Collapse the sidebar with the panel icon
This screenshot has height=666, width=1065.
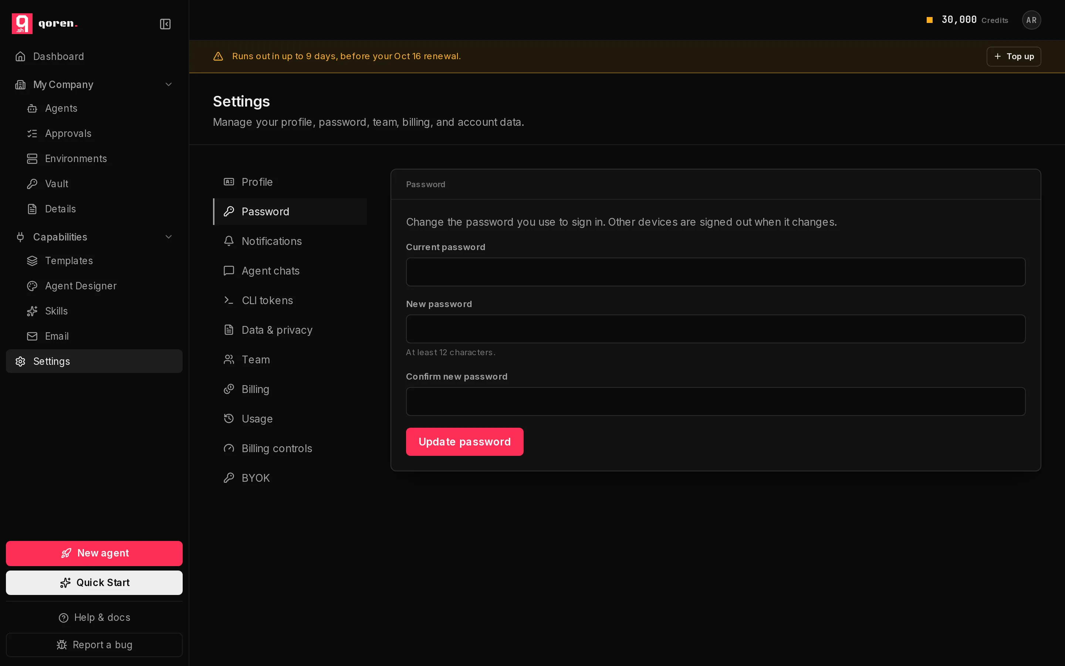tap(165, 24)
